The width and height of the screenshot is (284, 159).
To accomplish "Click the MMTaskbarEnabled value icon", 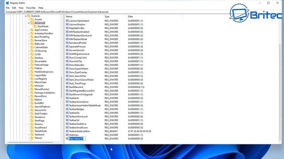I will [67, 32].
